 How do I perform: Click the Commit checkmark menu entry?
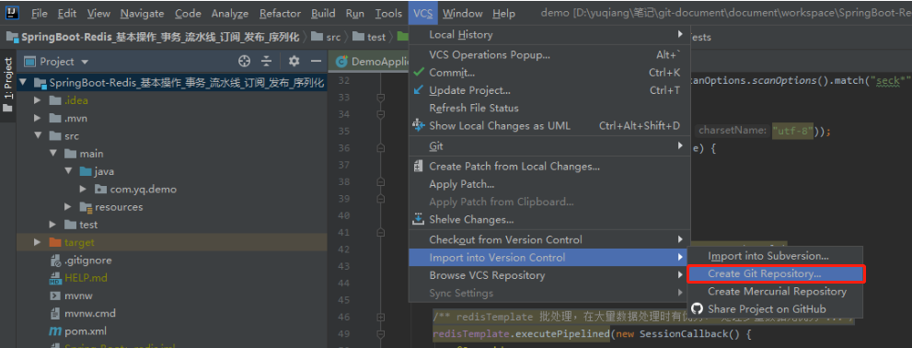coord(549,73)
